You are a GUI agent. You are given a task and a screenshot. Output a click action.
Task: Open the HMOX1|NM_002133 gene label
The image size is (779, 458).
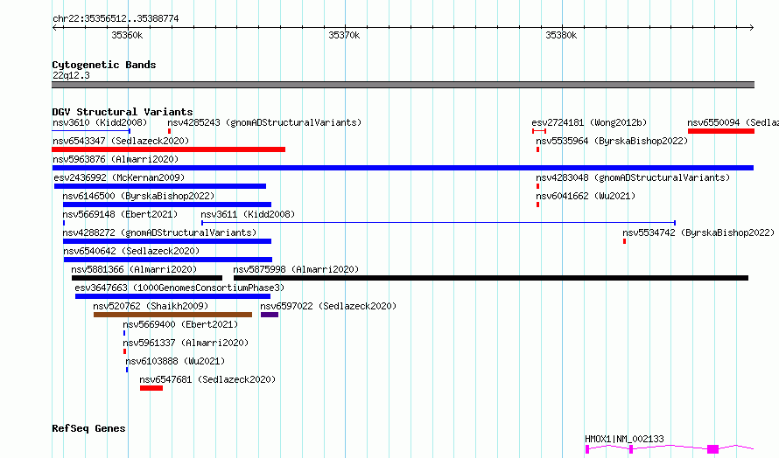click(624, 439)
